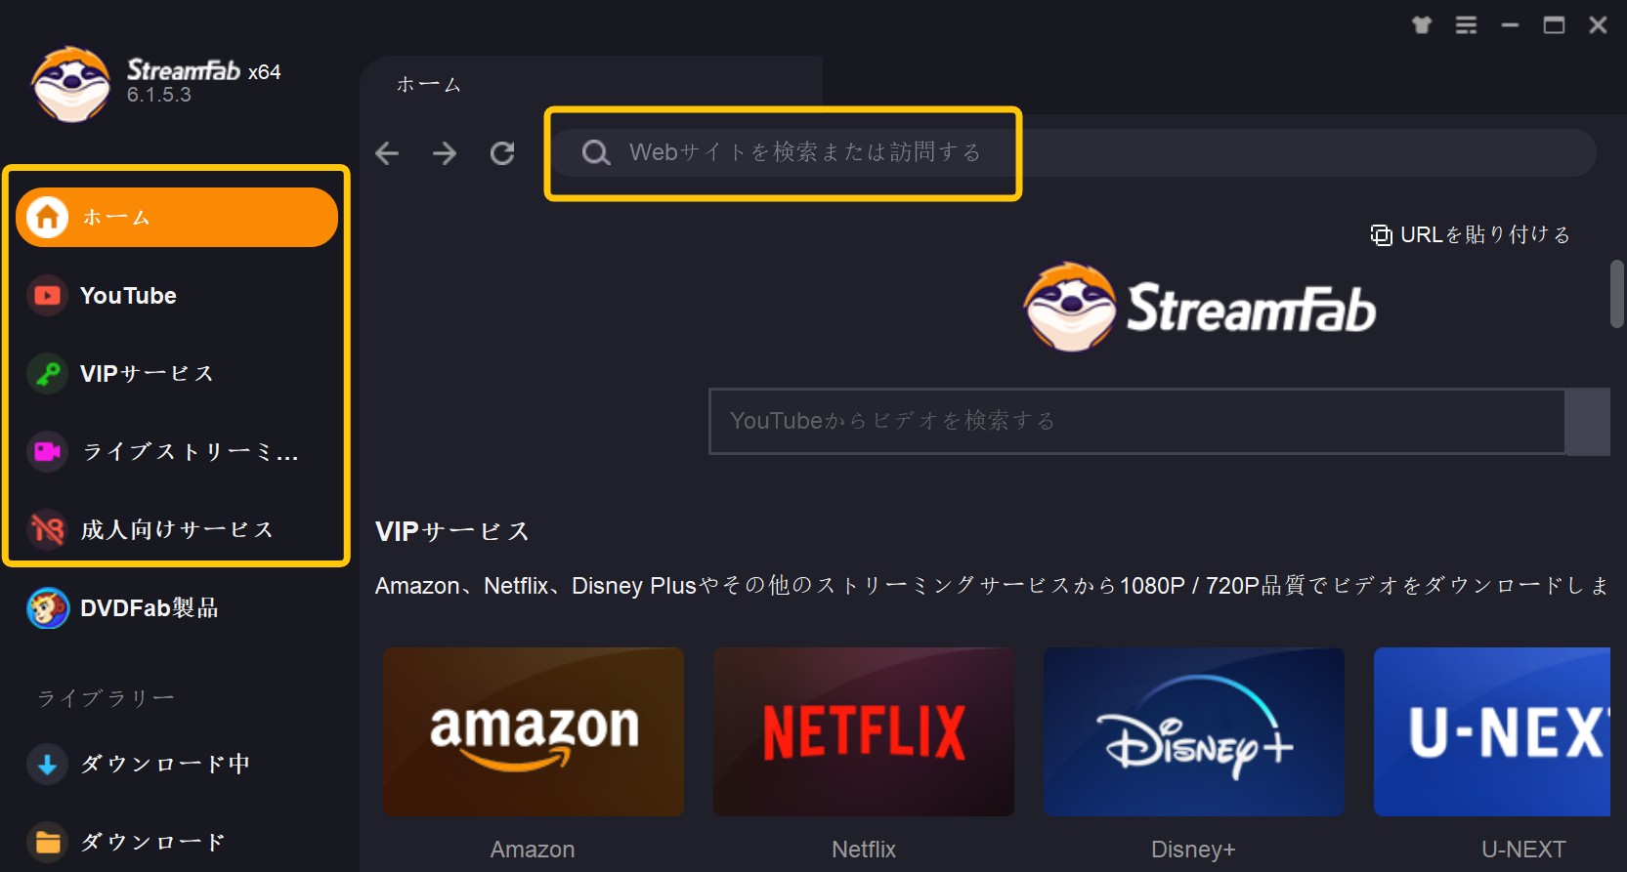Image resolution: width=1627 pixels, height=872 pixels.
Task: Click the StreamFab sloth logo top-left
Action: pos(70,84)
